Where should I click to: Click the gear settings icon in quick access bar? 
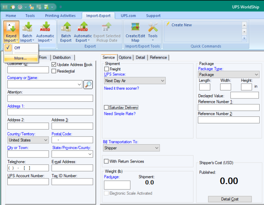20,7
